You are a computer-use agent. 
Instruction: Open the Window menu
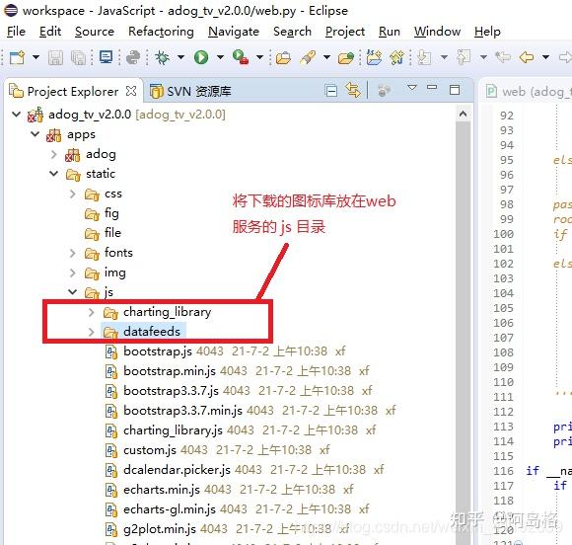click(x=437, y=32)
